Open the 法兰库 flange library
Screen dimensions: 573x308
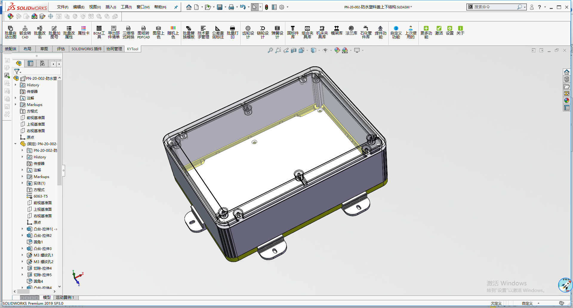[351, 31]
